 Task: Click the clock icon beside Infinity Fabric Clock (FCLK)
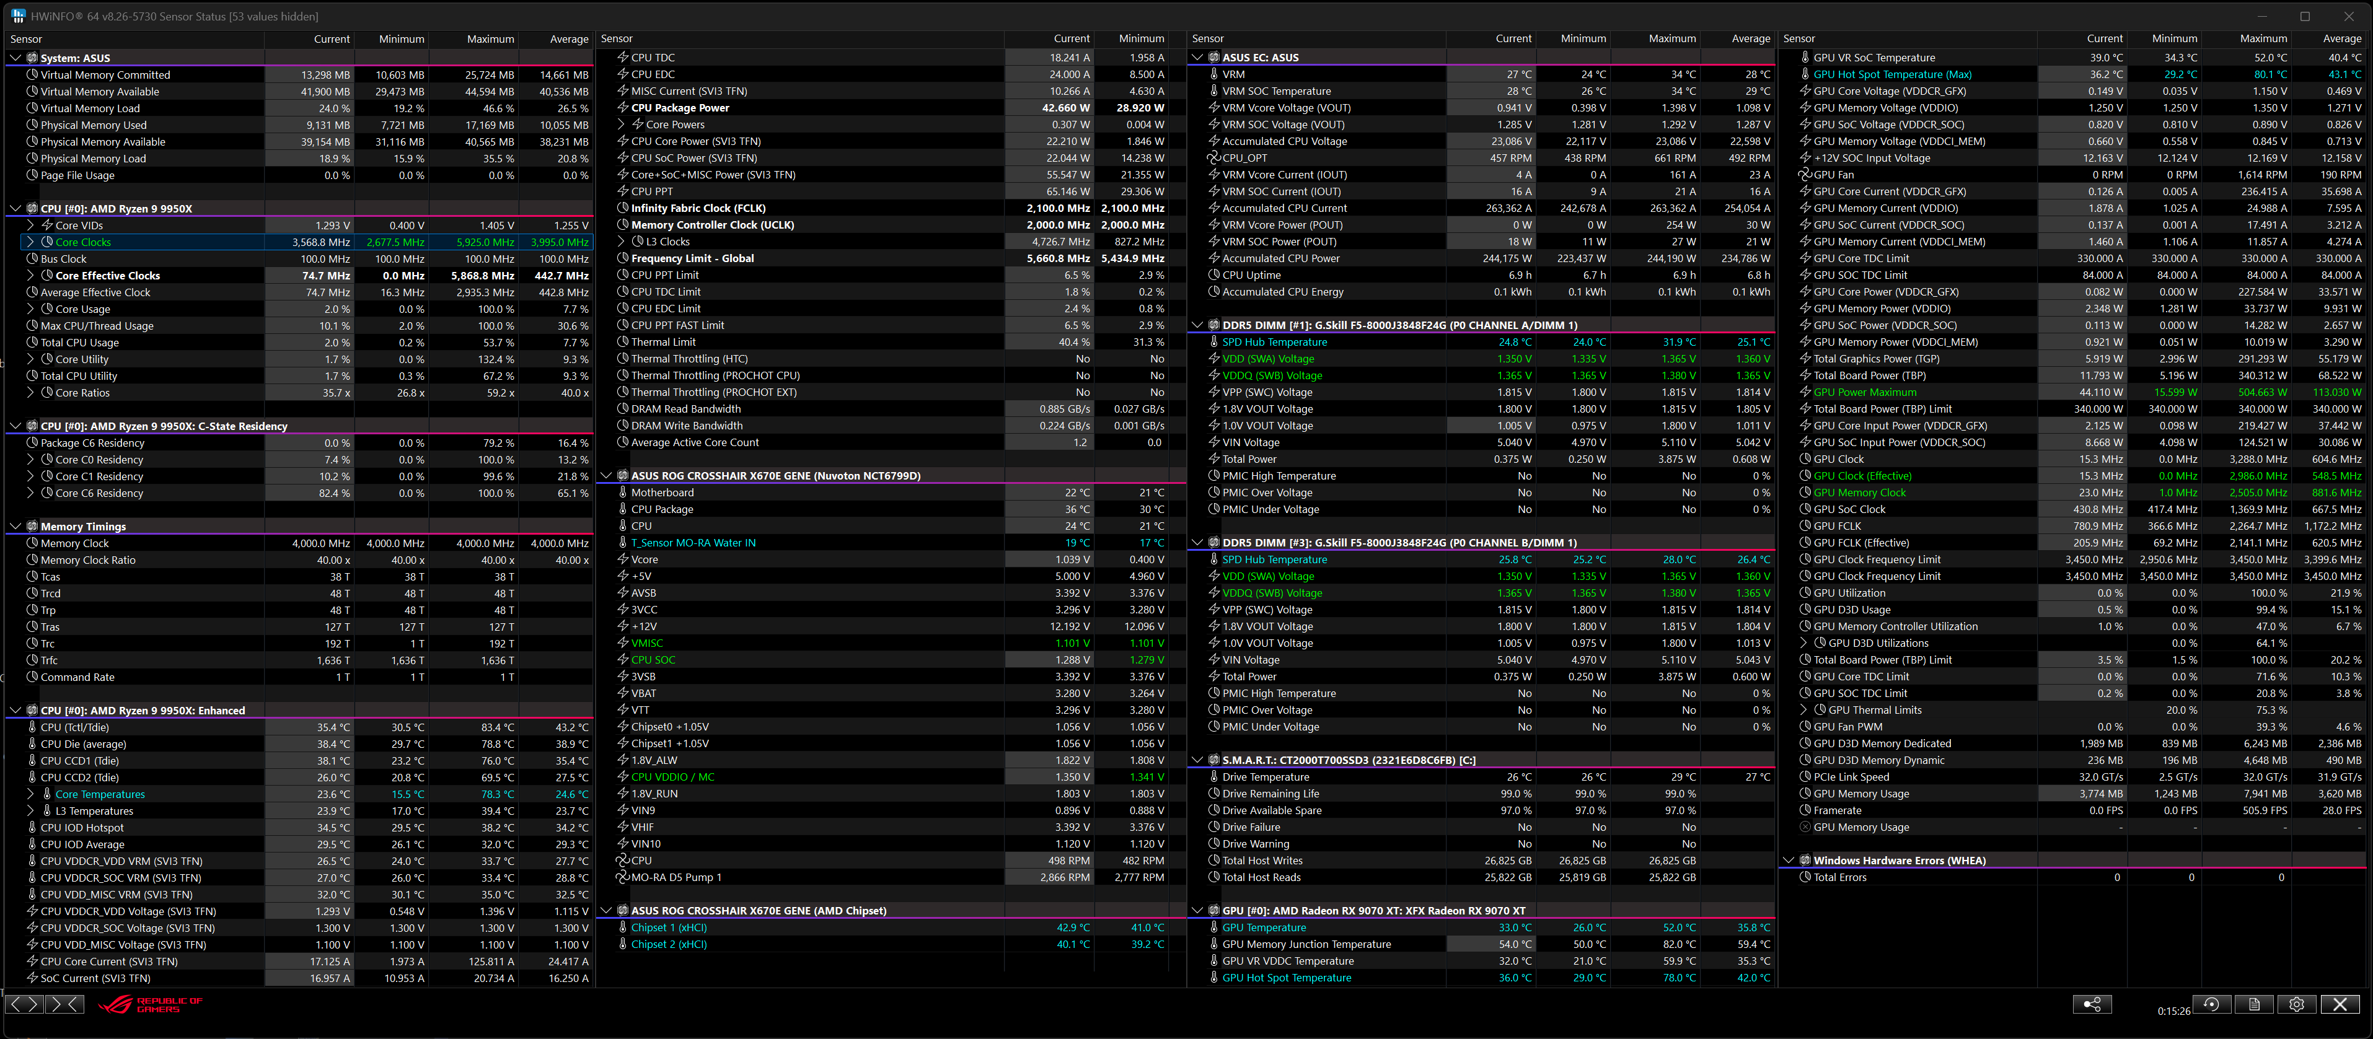point(623,208)
